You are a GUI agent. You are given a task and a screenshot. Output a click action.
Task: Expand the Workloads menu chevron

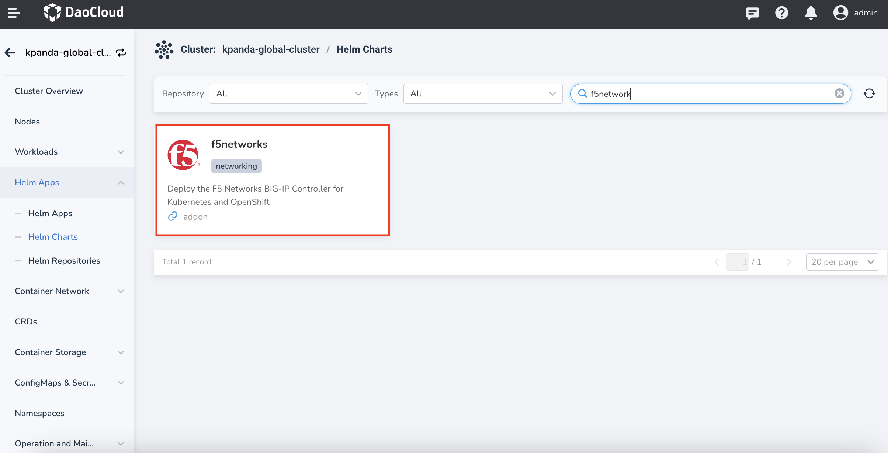click(x=121, y=152)
